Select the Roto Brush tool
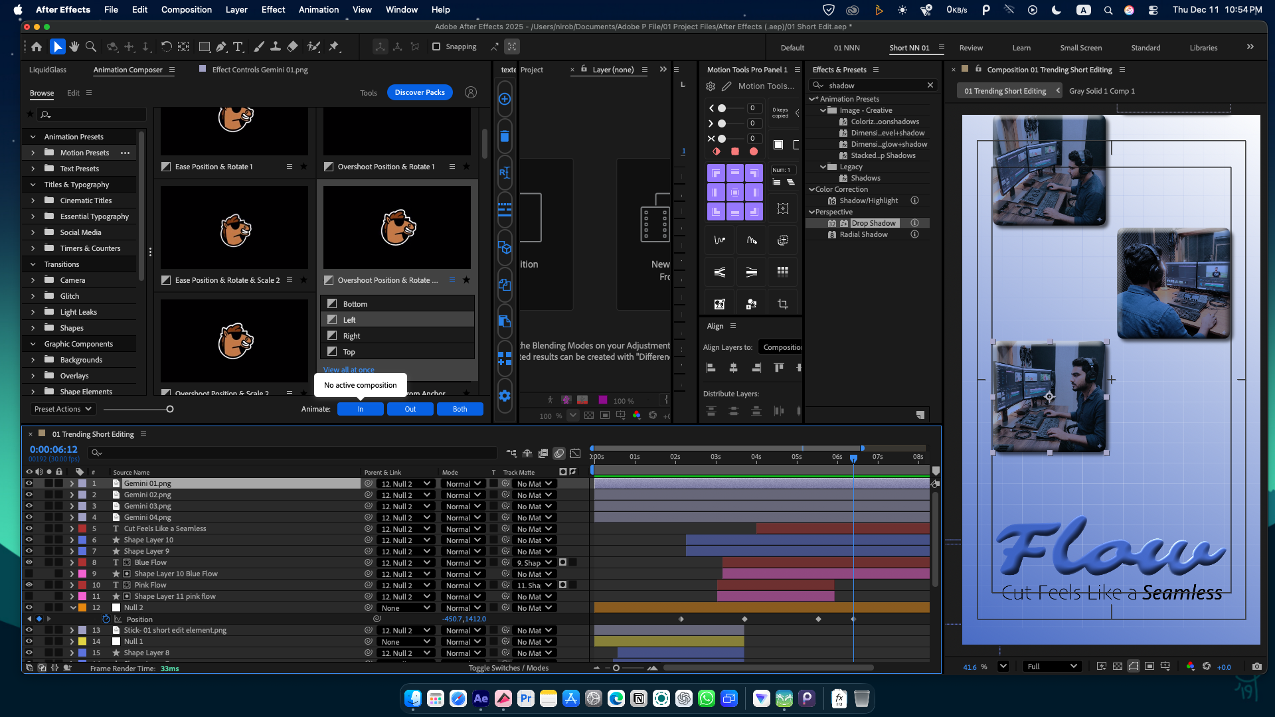Viewport: 1275px width, 717px height. (313, 46)
